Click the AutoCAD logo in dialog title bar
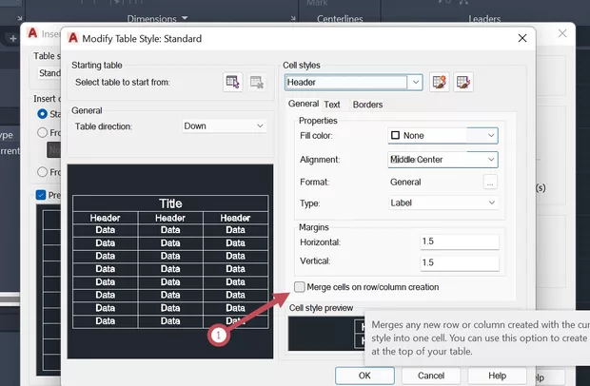590x386 pixels. tap(74, 38)
